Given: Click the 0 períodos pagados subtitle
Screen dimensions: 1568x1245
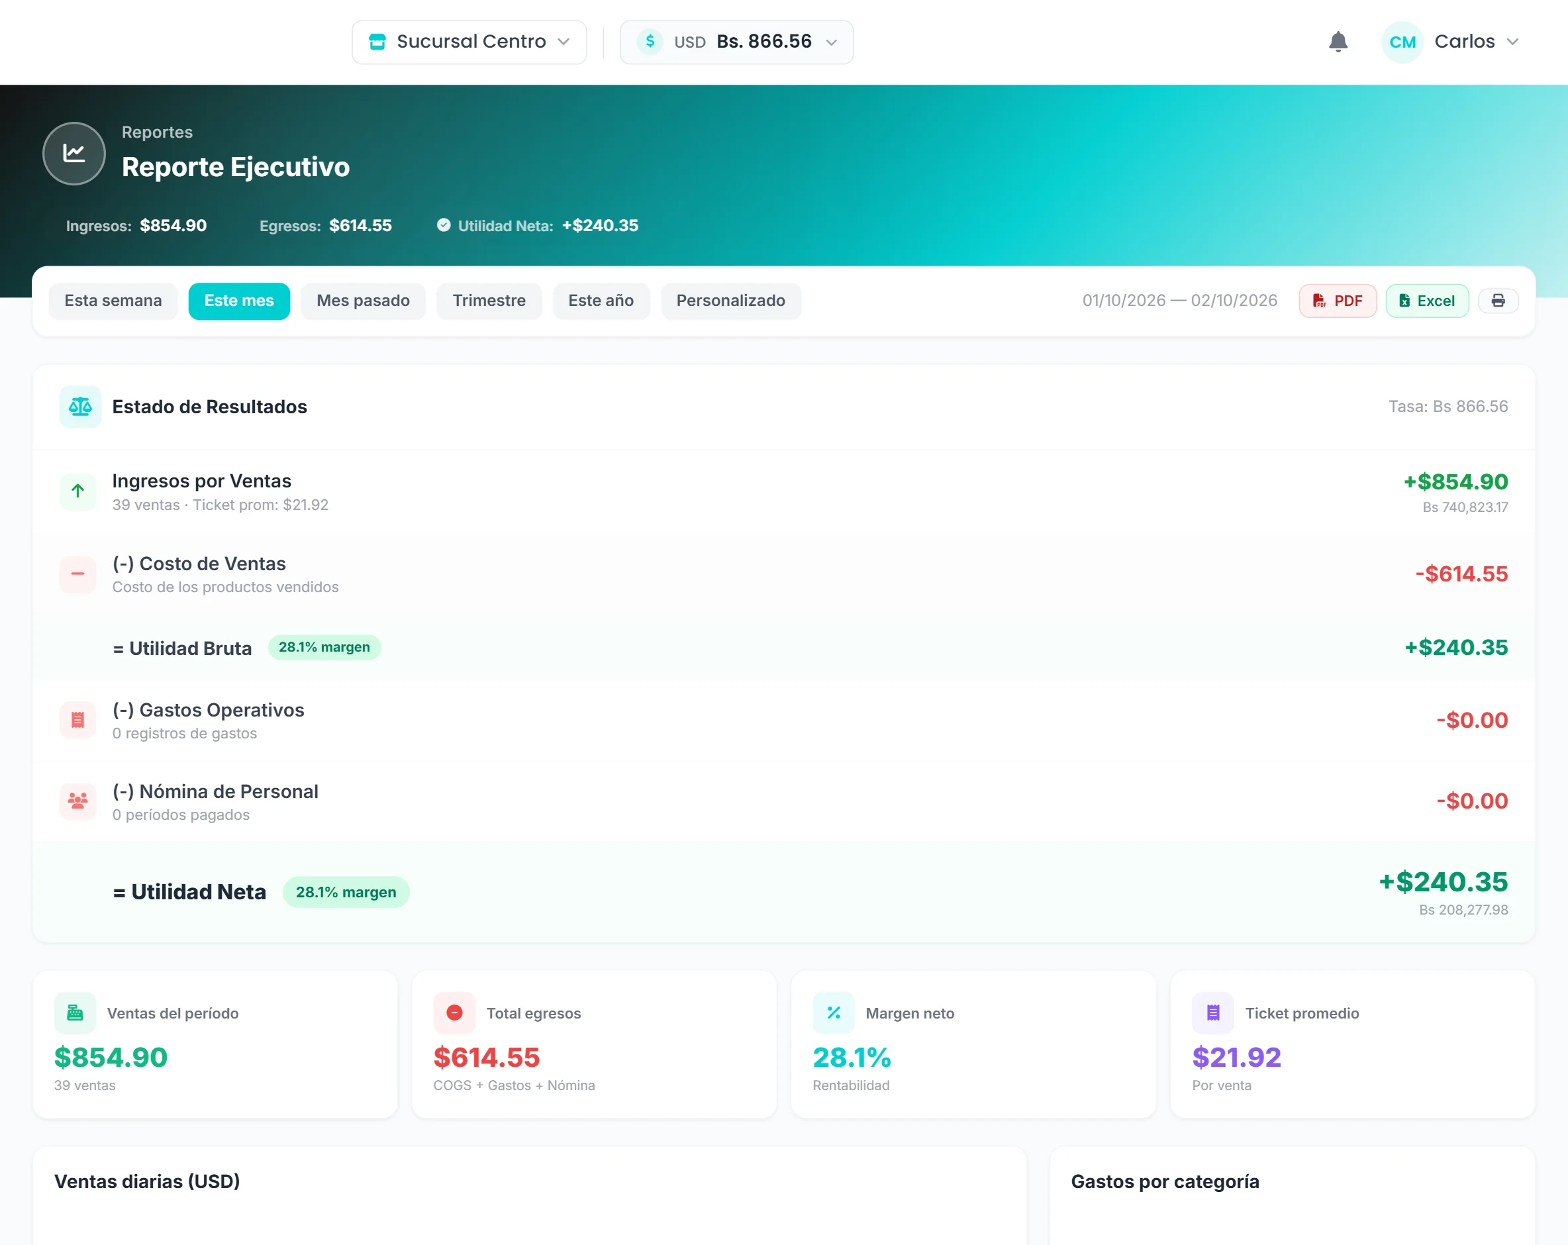Looking at the screenshot, I should click(181, 815).
